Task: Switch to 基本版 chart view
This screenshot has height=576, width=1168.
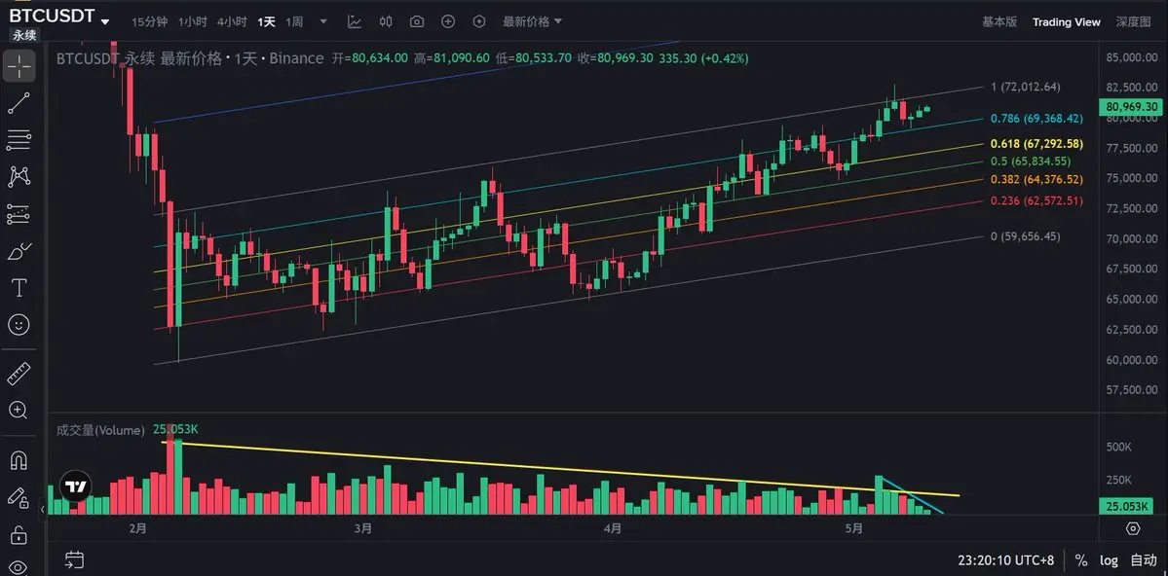Action: tap(998, 21)
